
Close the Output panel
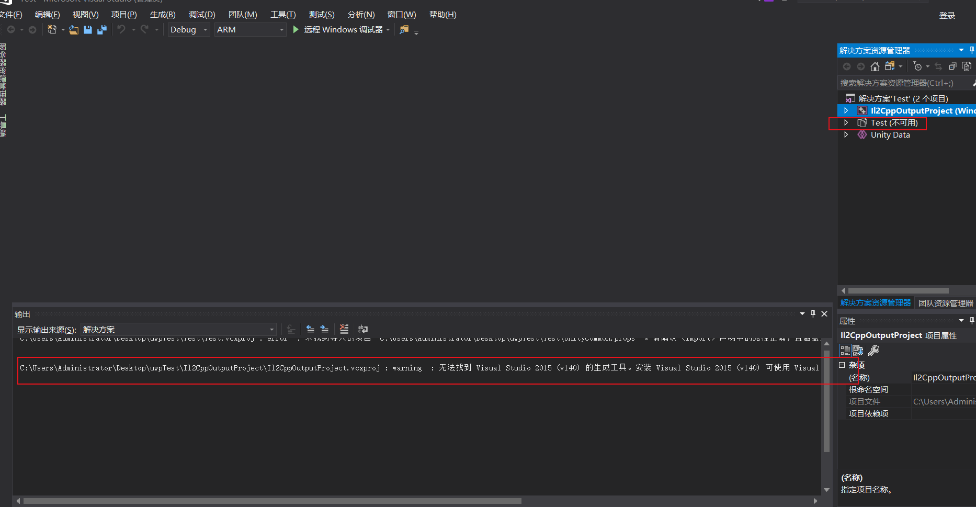click(x=824, y=314)
